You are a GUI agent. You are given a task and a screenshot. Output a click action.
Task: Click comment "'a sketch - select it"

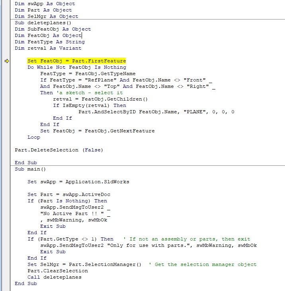click(90, 93)
